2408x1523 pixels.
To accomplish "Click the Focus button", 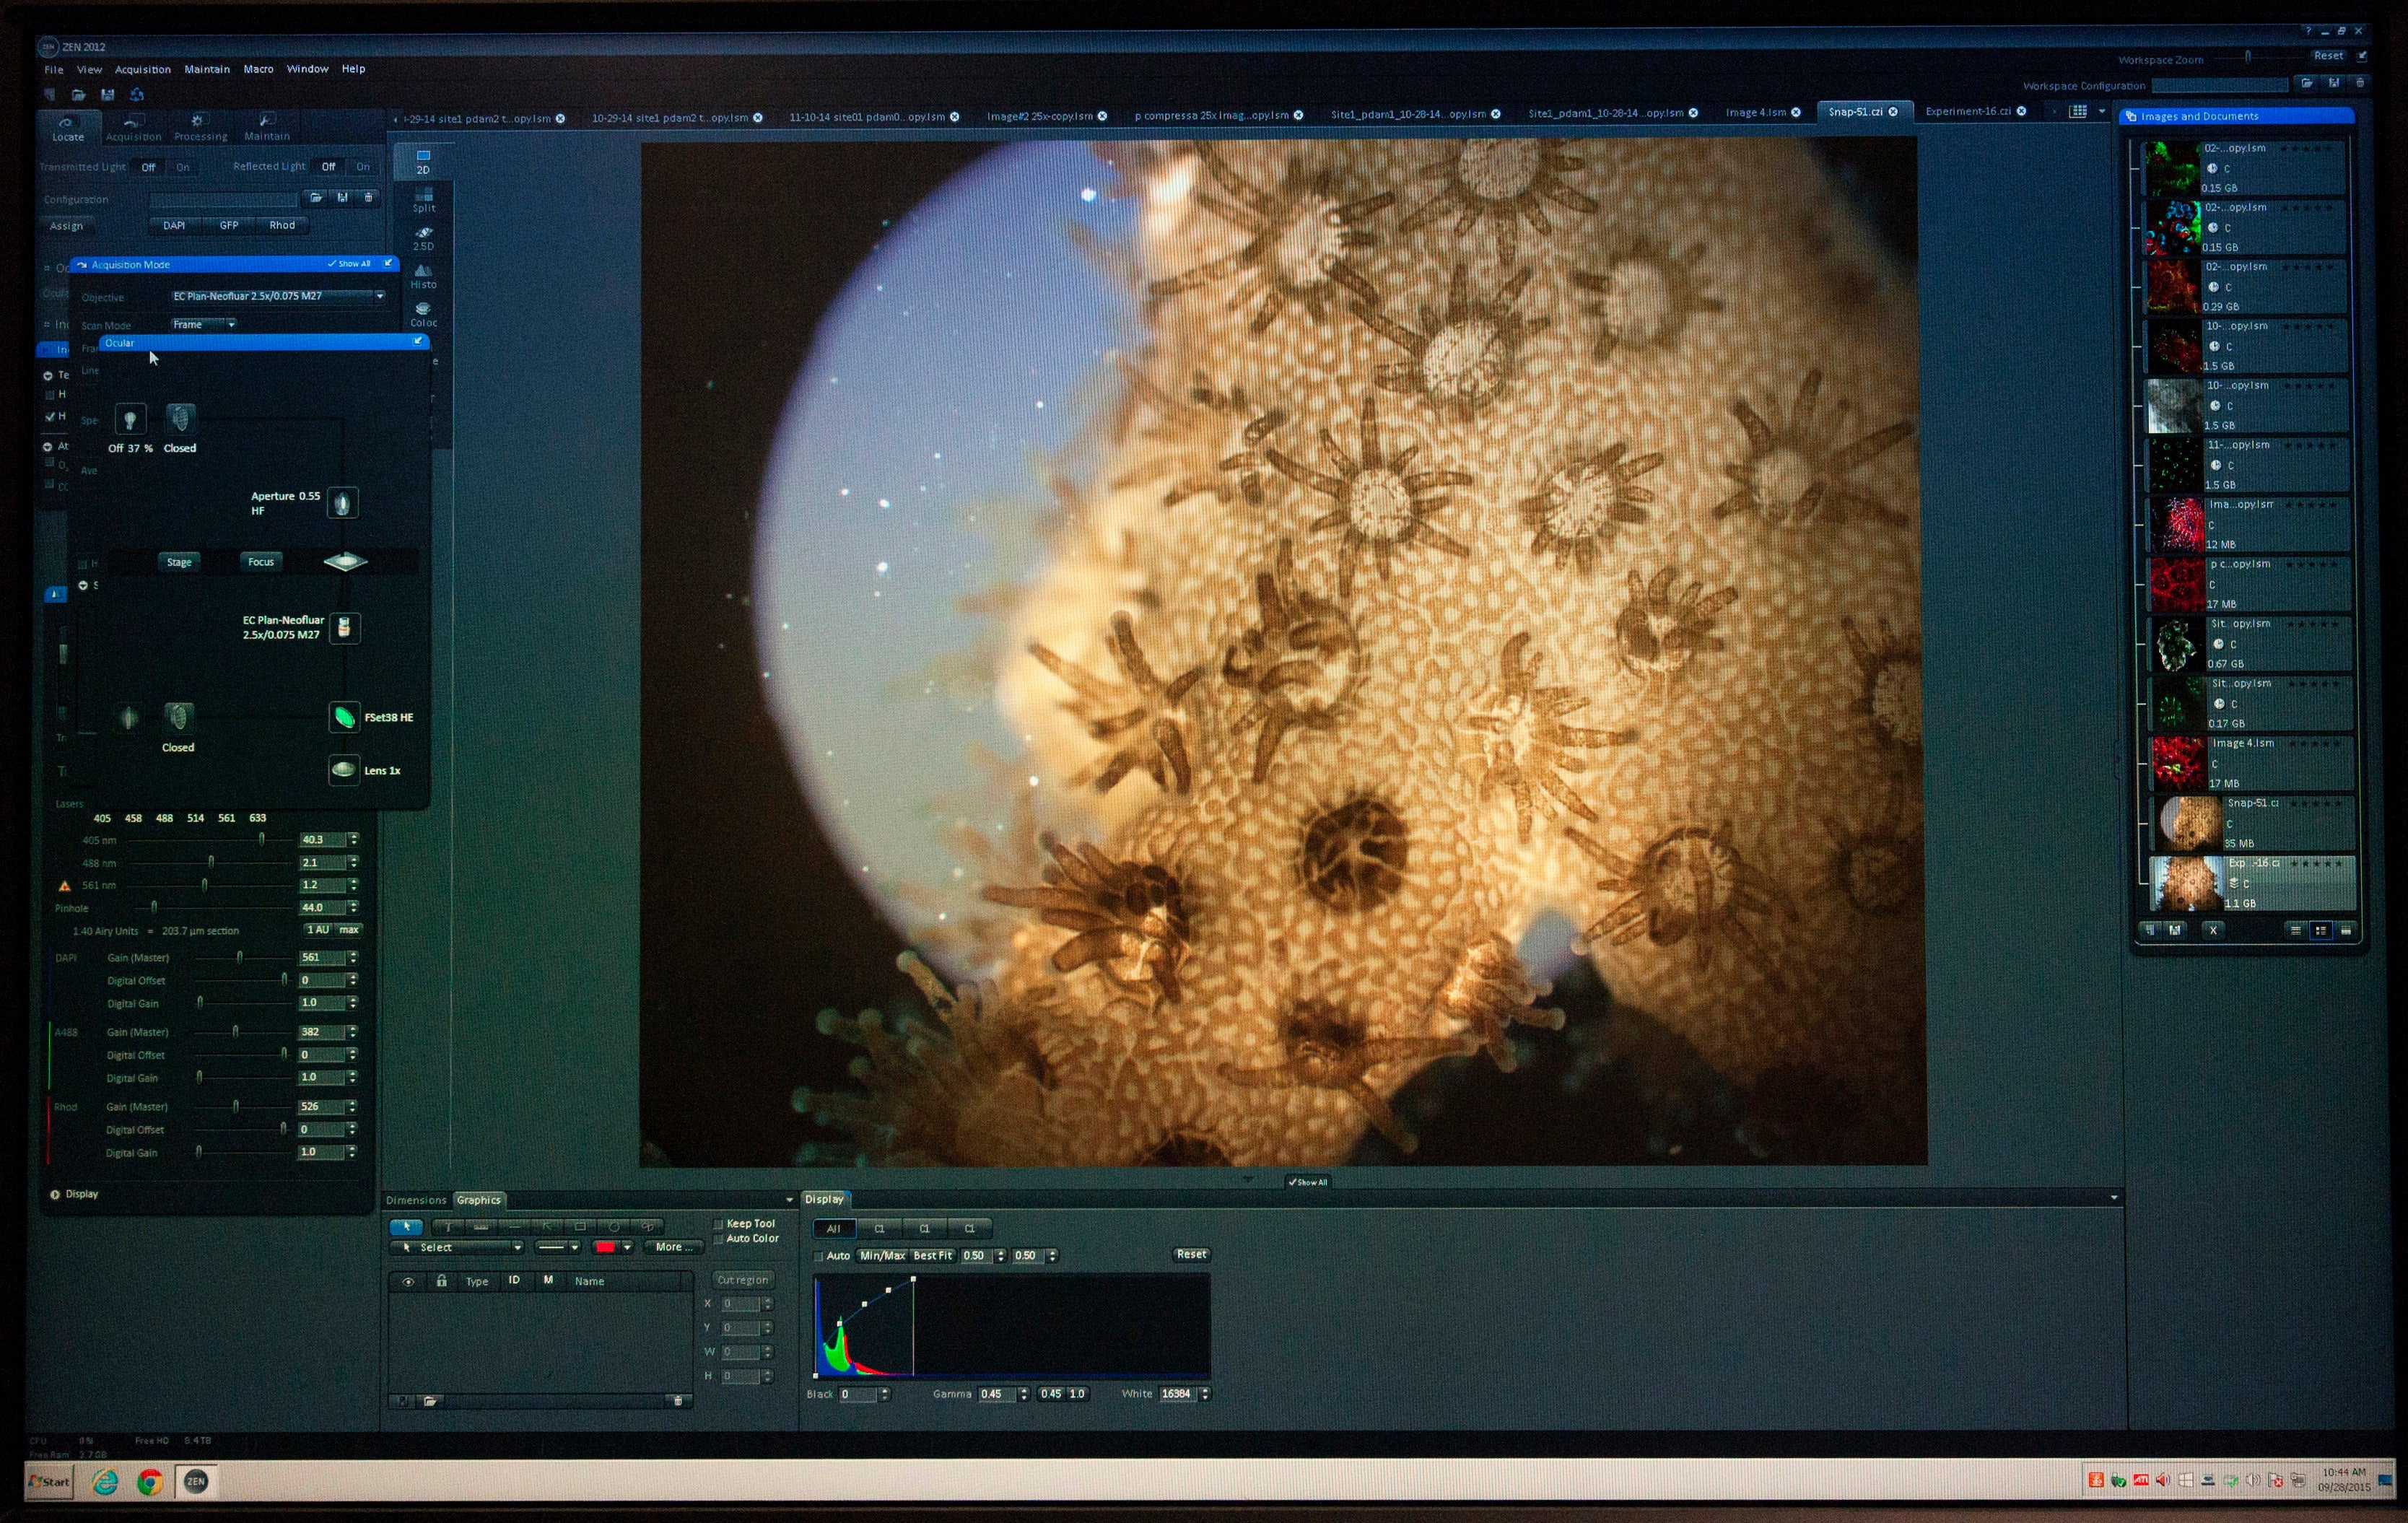I will point(261,562).
